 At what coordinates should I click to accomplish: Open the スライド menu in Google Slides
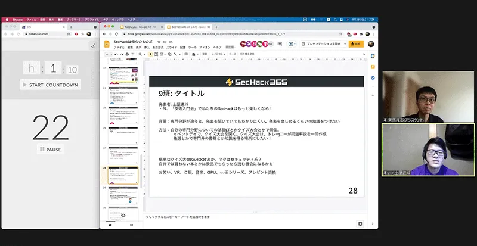click(x=172, y=48)
